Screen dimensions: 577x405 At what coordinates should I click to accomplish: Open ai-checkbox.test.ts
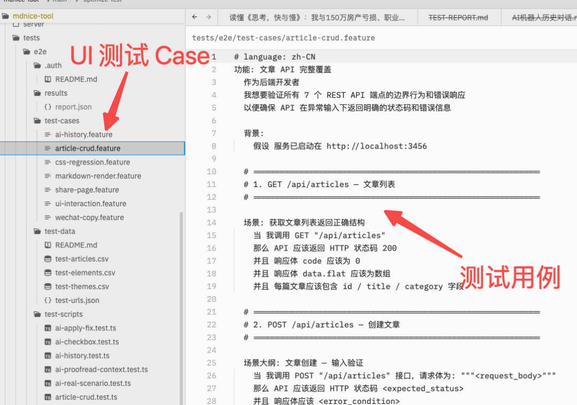pyautogui.click(x=87, y=342)
